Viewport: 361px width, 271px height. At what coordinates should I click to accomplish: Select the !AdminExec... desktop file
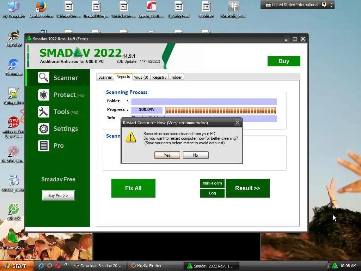69,10
